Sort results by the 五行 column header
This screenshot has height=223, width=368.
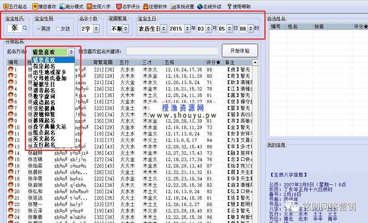point(129,62)
